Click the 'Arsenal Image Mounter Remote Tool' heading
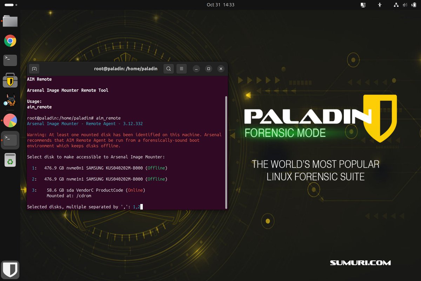421x281 pixels. click(68, 90)
